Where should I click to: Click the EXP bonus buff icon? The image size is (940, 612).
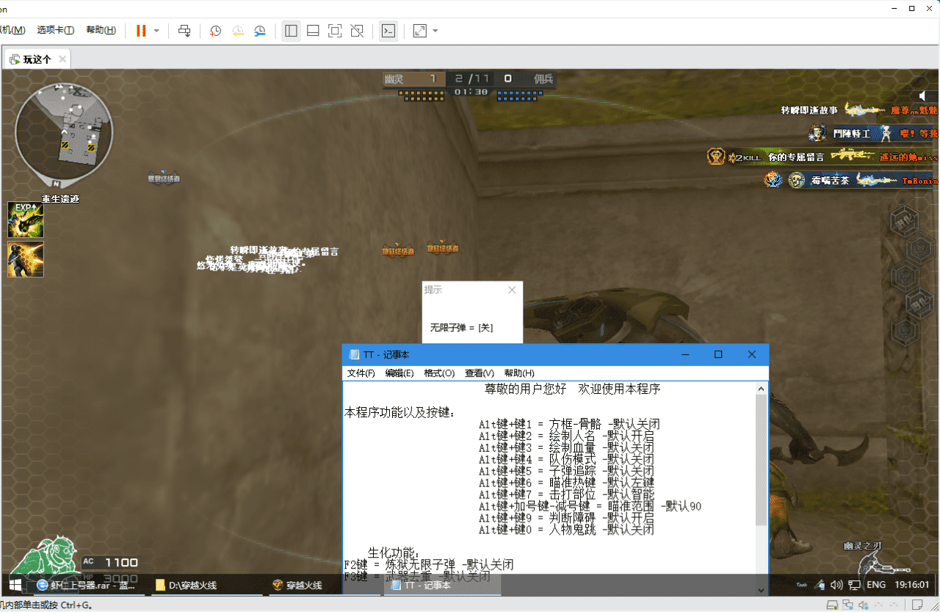pos(26,220)
